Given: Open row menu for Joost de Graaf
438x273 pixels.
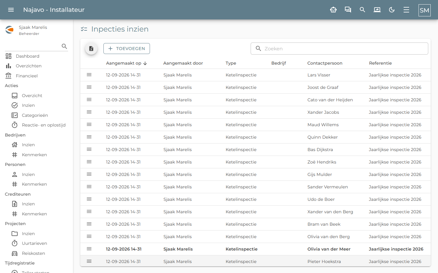Looking at the screenshot, I should (89, 87).
